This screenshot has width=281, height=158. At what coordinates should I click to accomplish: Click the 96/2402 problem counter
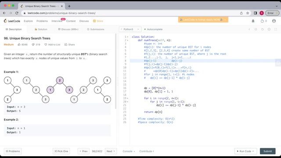(x=97, y=151)
